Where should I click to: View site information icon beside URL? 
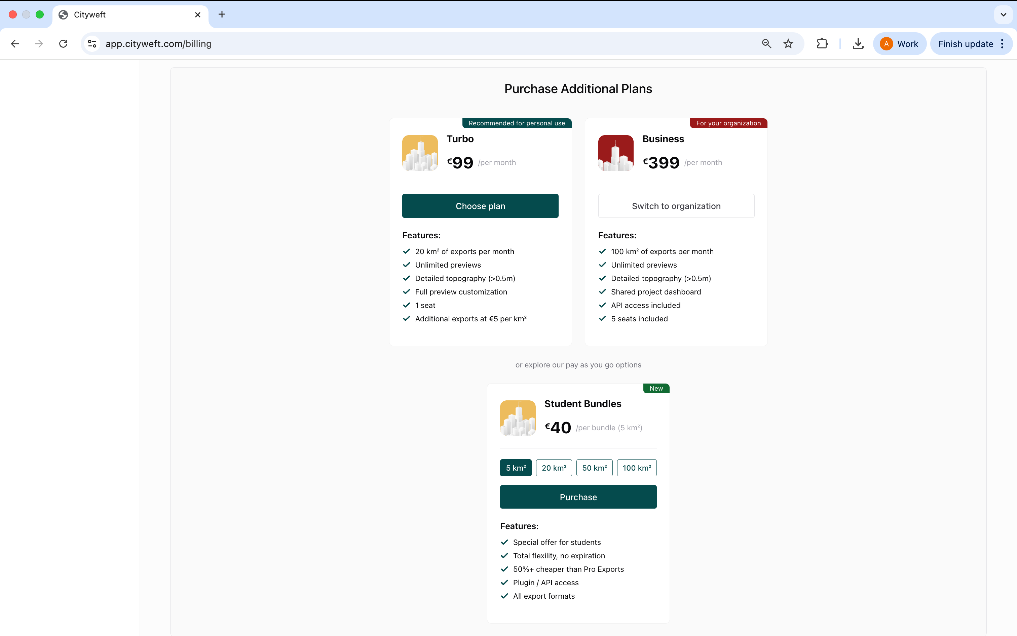click(x=92, y=44)
